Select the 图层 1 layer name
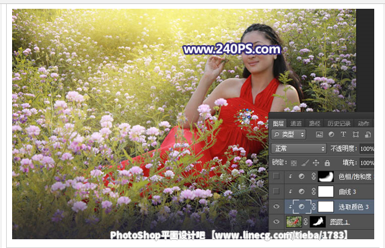This screenshot has width=385, height=248. (x=339, y=222)
